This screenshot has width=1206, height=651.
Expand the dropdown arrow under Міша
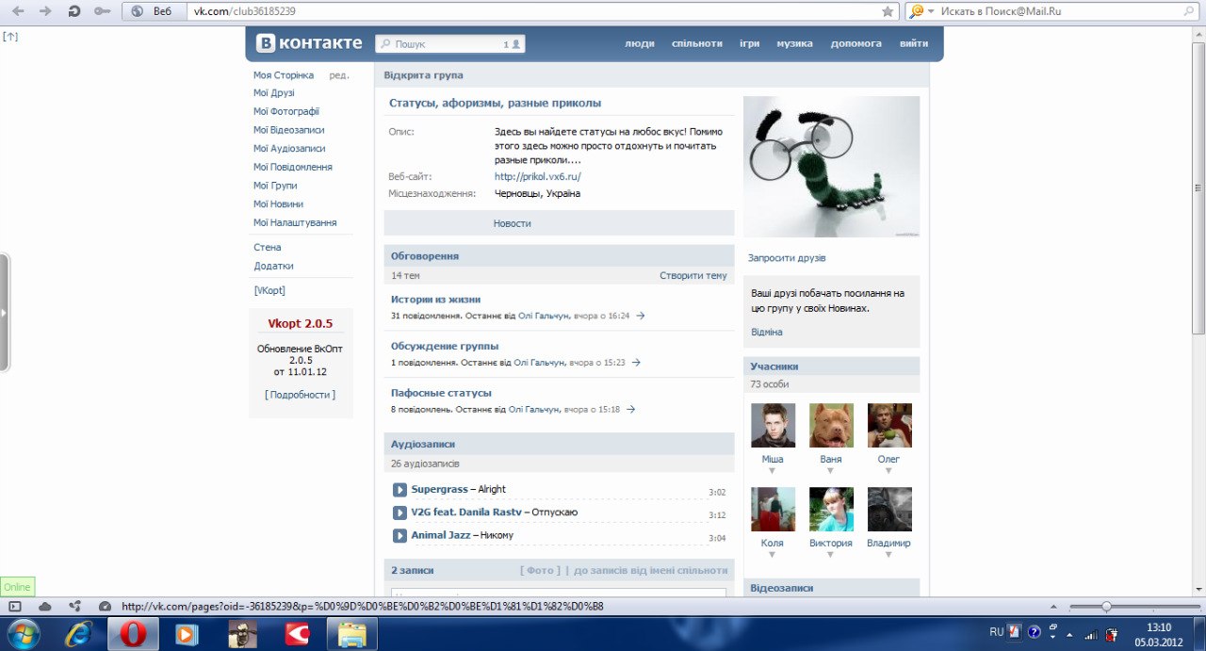point(772,471)
